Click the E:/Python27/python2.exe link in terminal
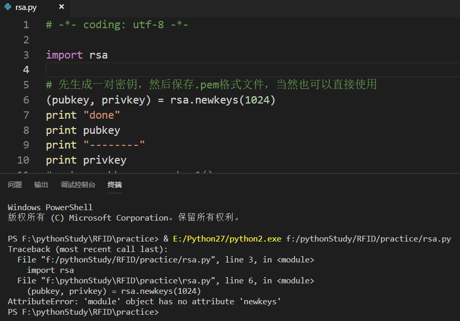 pos(226,238)
